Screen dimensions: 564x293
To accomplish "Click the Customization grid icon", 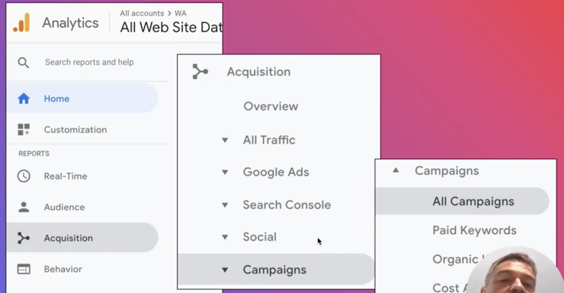I will tap(24, 130).
